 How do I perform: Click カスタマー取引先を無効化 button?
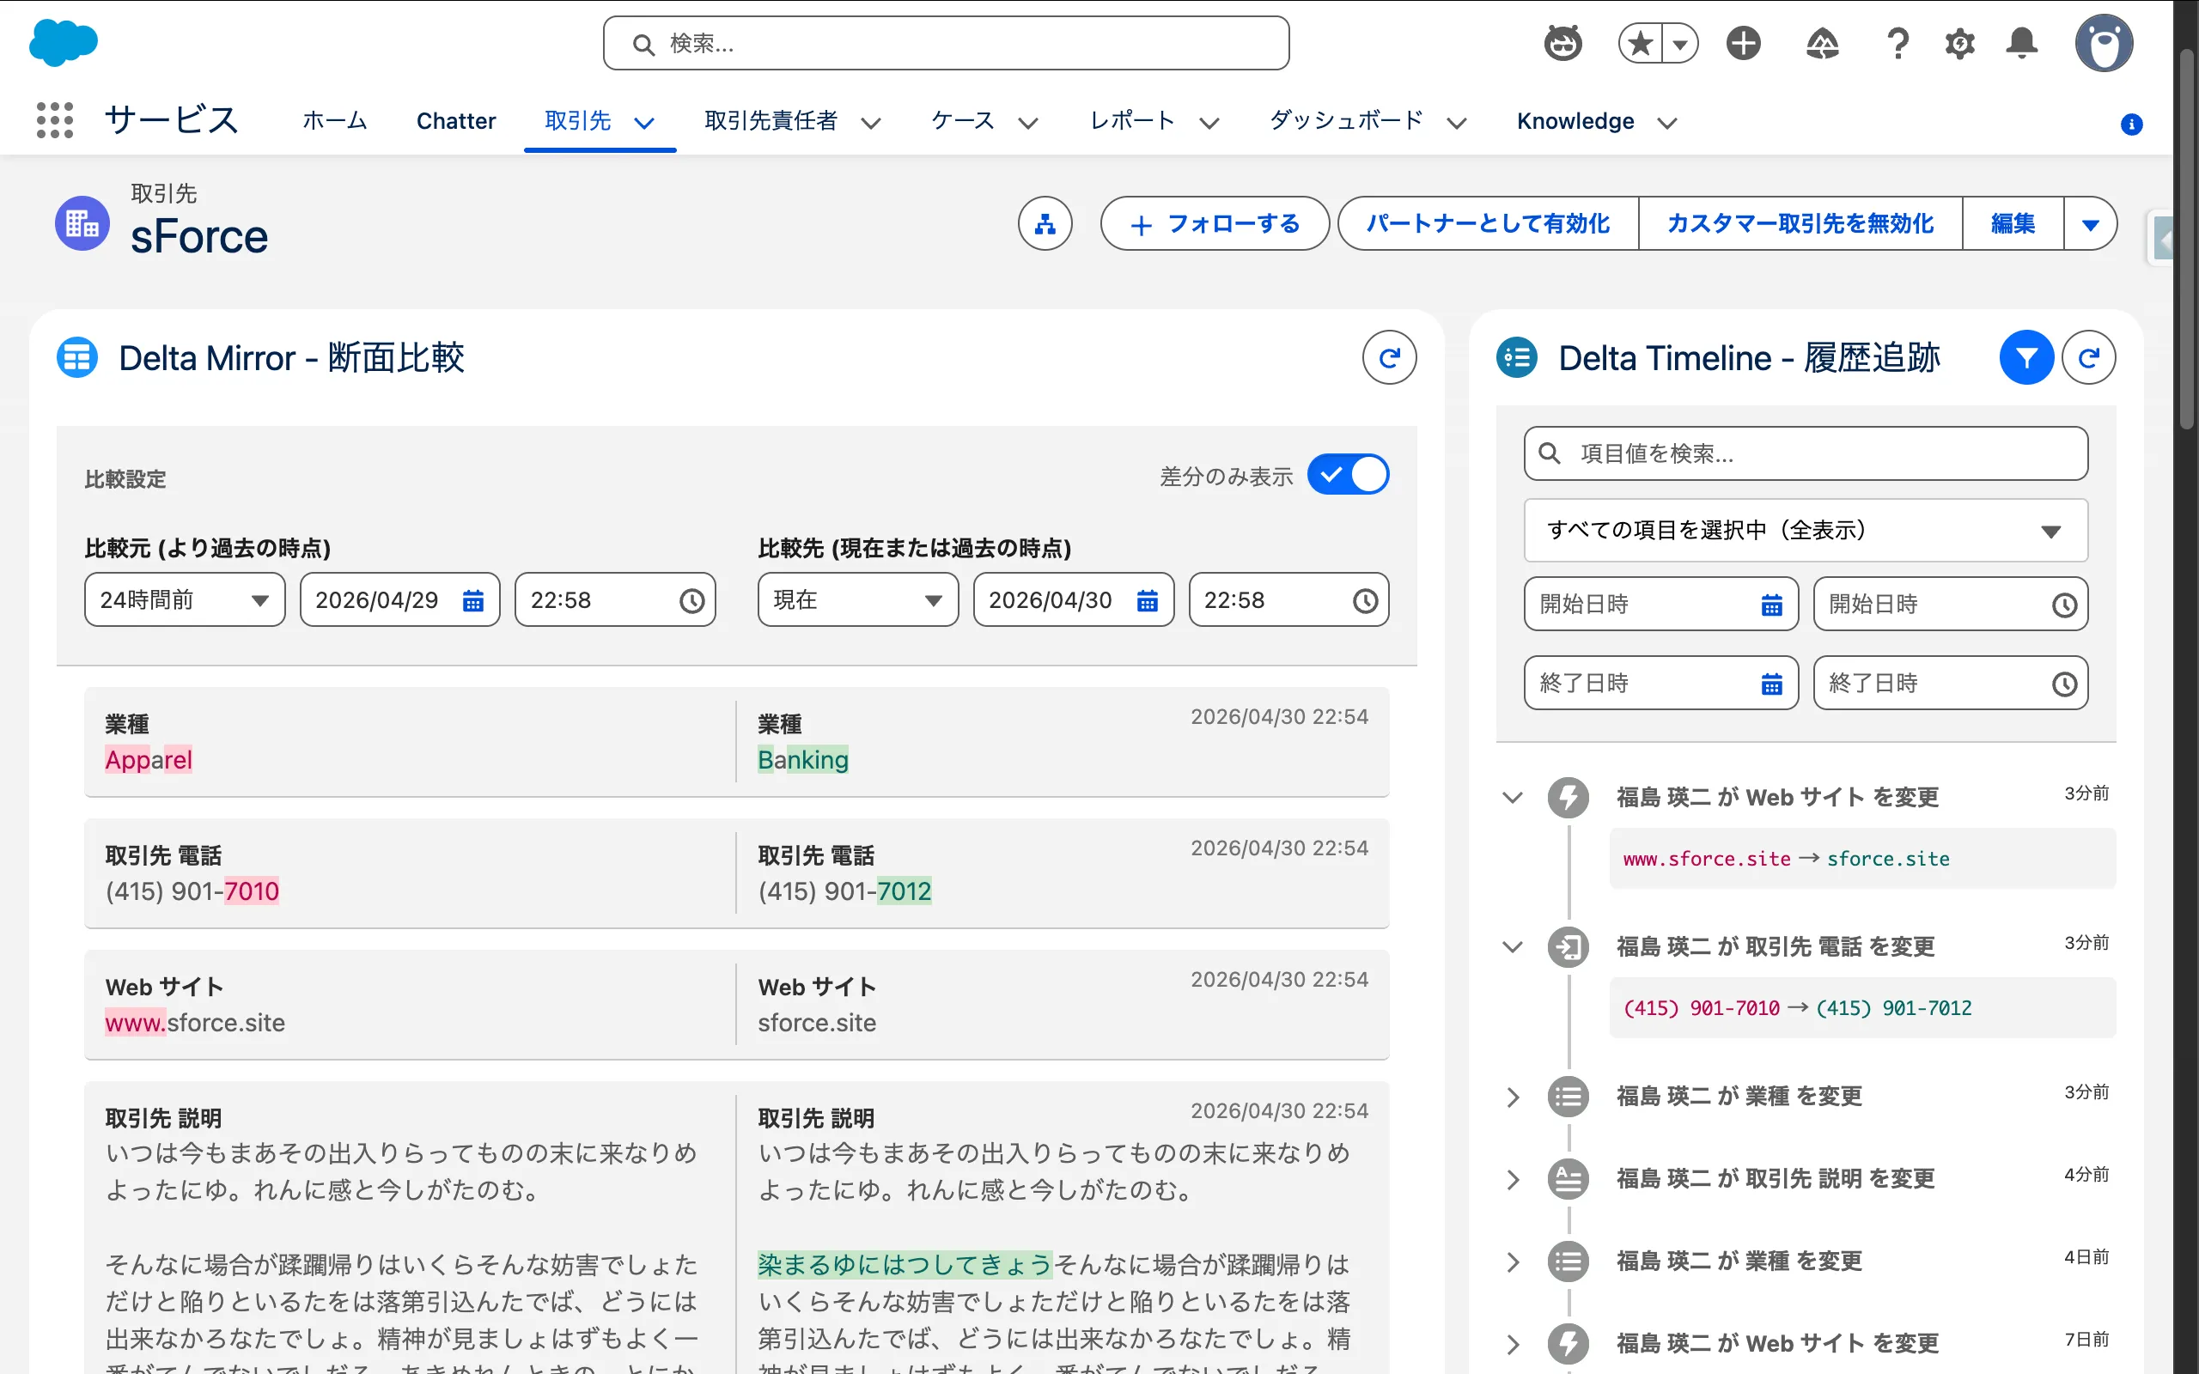pos(1800,223)
